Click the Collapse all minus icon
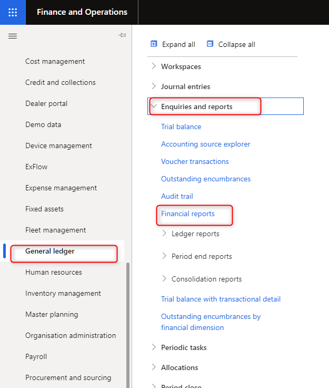This screenshot has width=329, height=388. point(210,44)
